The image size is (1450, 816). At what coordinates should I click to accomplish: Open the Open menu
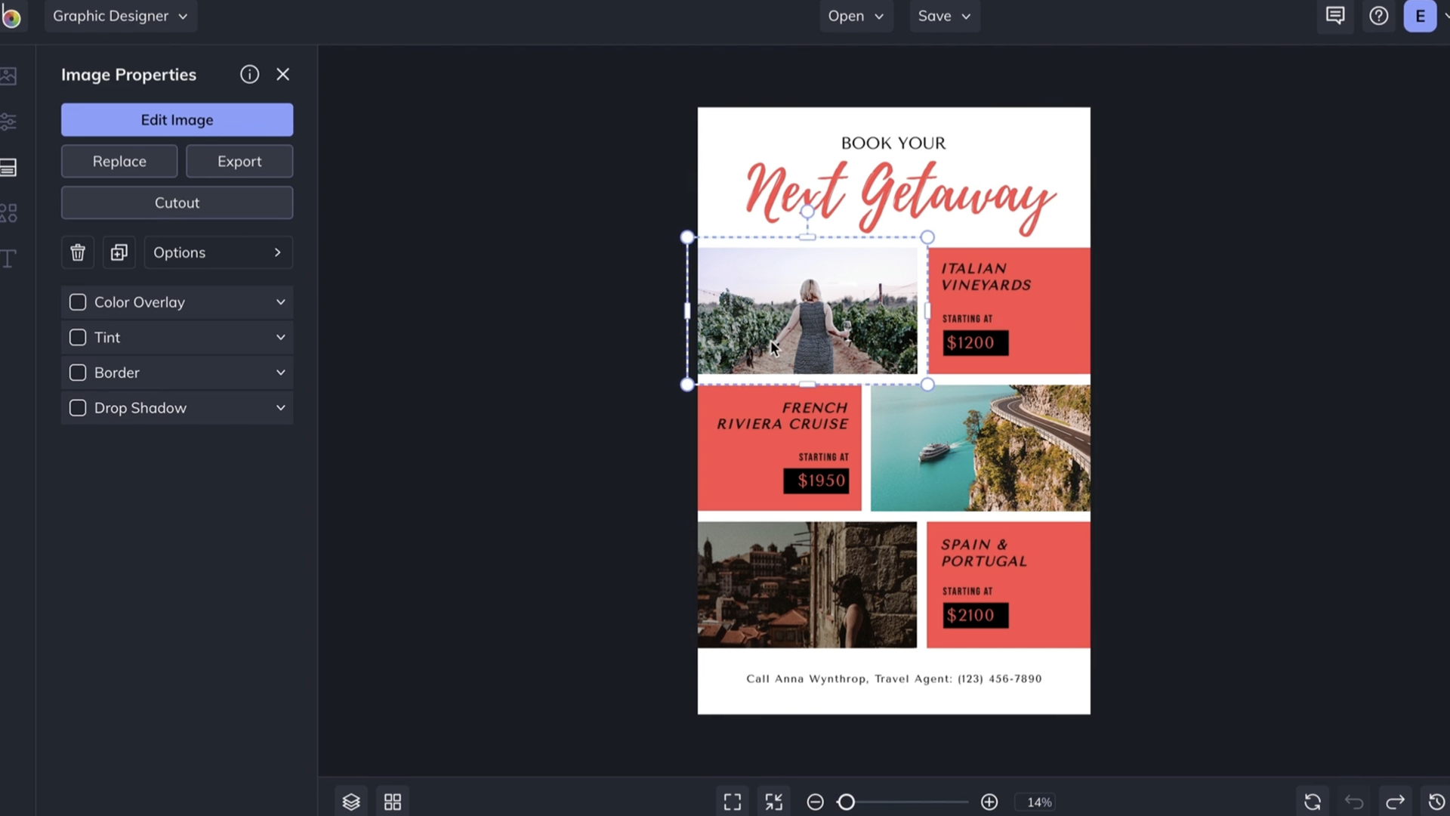tap(856, 16)
